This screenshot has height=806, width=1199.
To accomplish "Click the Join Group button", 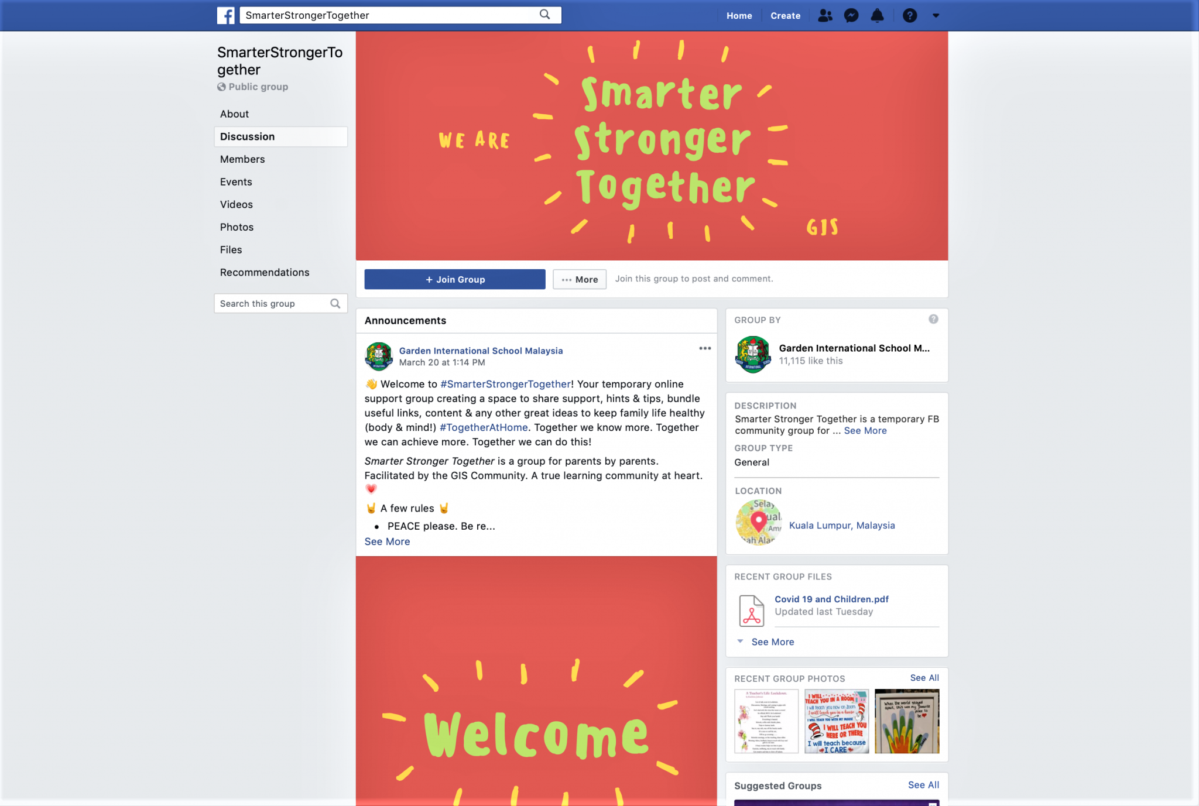I will click(x=455, y=280).
